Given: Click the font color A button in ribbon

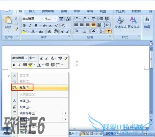Looking at the screenshot, I should 33,32.
